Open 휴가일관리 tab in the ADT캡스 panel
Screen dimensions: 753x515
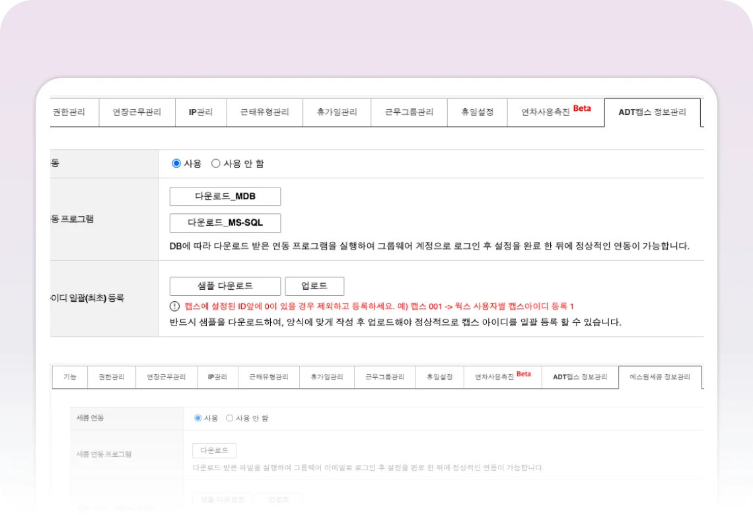click(337, 112)
